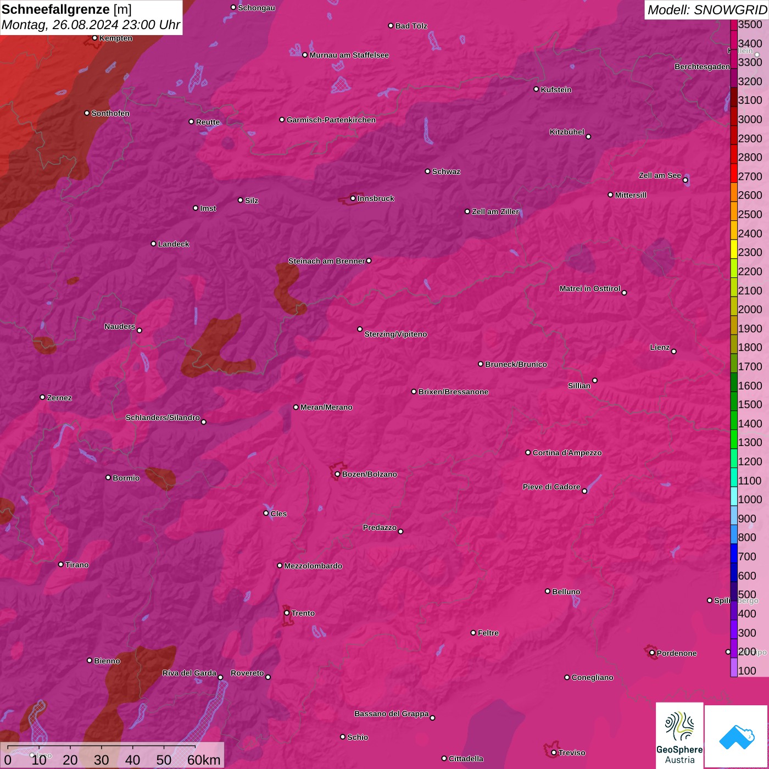Click the Innsbruck city marker dot

coord(353,198)
